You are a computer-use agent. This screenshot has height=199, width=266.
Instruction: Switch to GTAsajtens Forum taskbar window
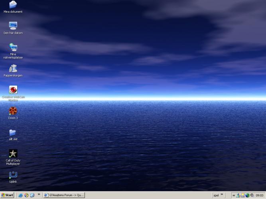point(64,195)
